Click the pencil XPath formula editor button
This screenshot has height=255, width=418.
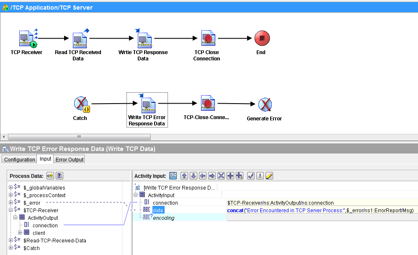(269, 176)
